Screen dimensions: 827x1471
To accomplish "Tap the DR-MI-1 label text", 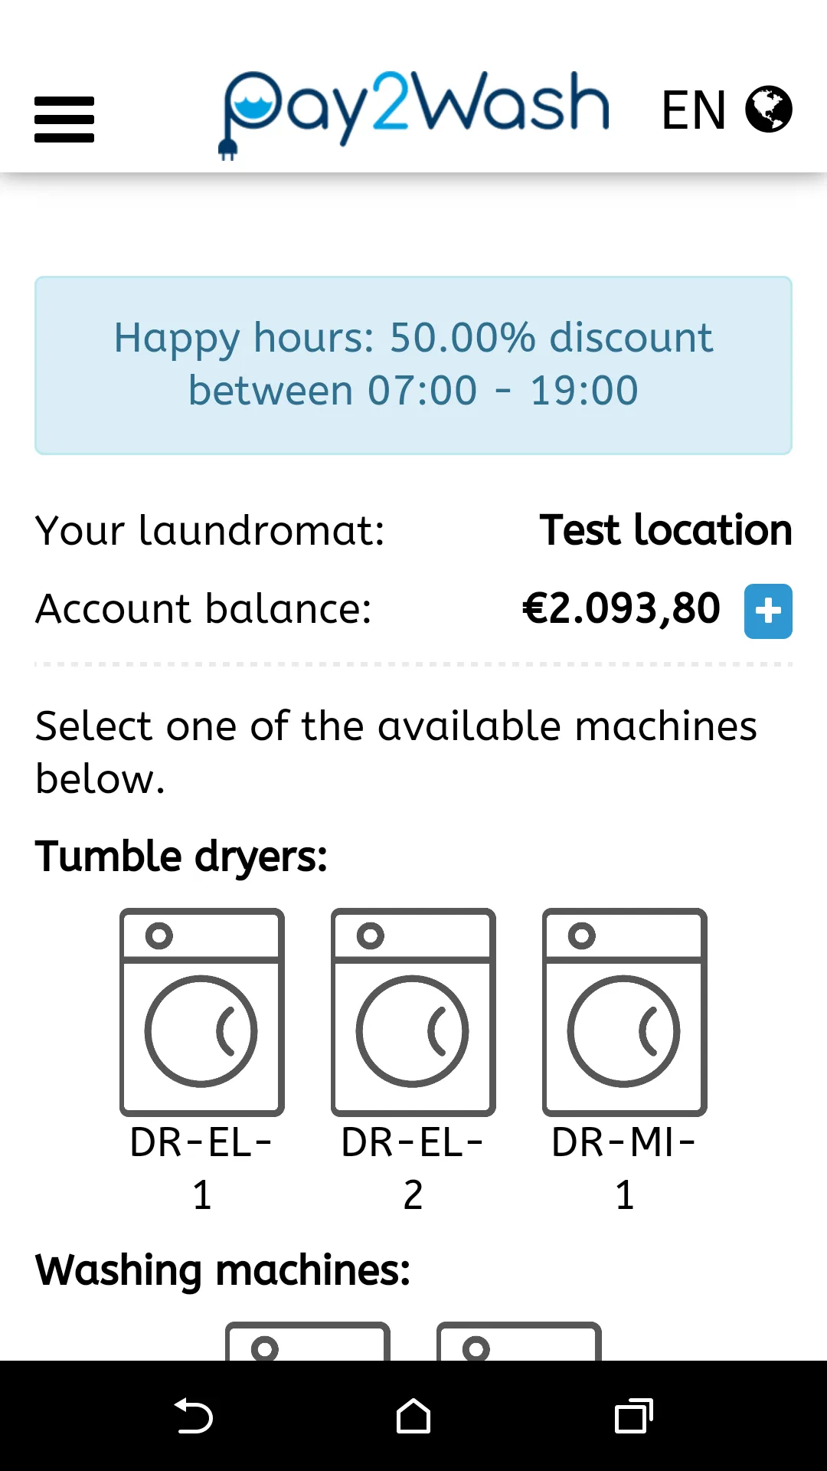I will (625, 1168).
